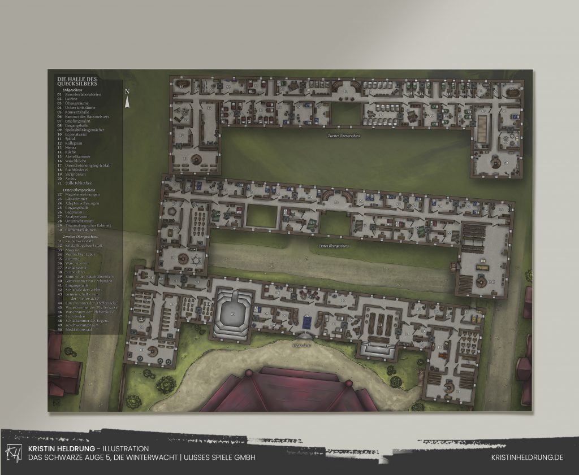Click legend entry "49 Beschwörungsraum"
579x475 pixels.
point(78,325)
